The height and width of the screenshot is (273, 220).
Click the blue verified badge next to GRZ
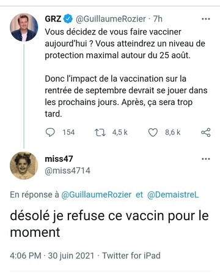(x=68, y=19)
